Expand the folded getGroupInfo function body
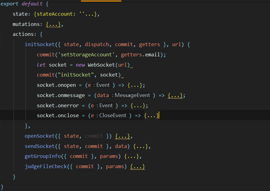The image size is (270, 191). (x=132, y=156)
